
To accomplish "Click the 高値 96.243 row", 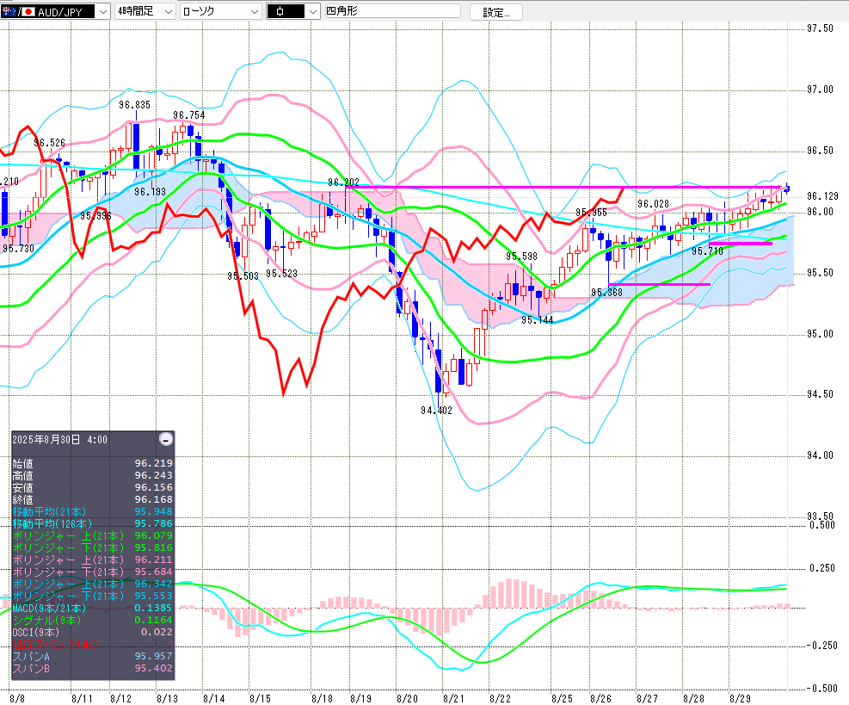I will pos(93,475).
